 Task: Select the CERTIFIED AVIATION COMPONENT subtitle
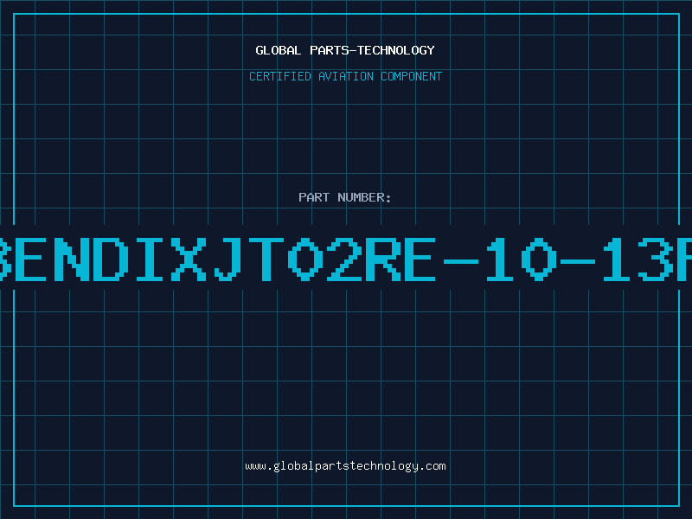coord(345,76)
